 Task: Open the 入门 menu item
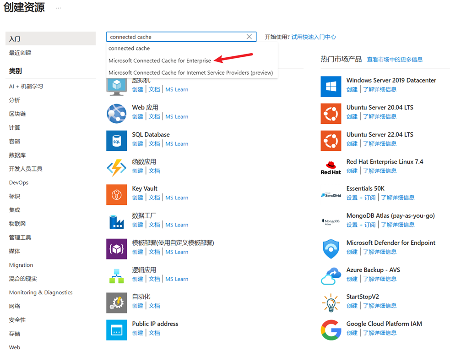(x=50, y=38)
